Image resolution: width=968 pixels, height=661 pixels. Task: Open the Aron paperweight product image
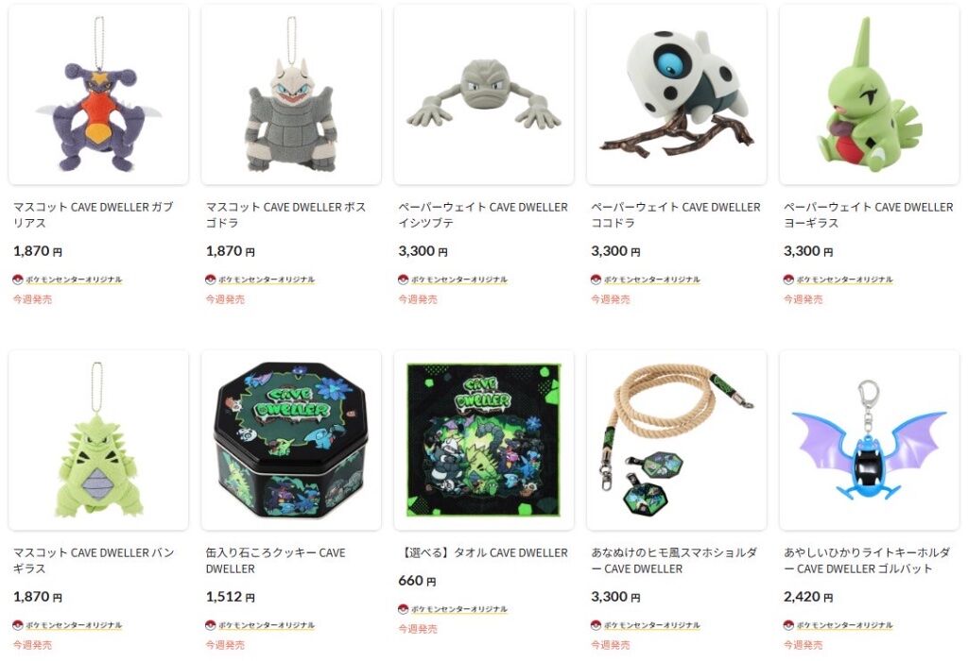(x=676, y=95)
